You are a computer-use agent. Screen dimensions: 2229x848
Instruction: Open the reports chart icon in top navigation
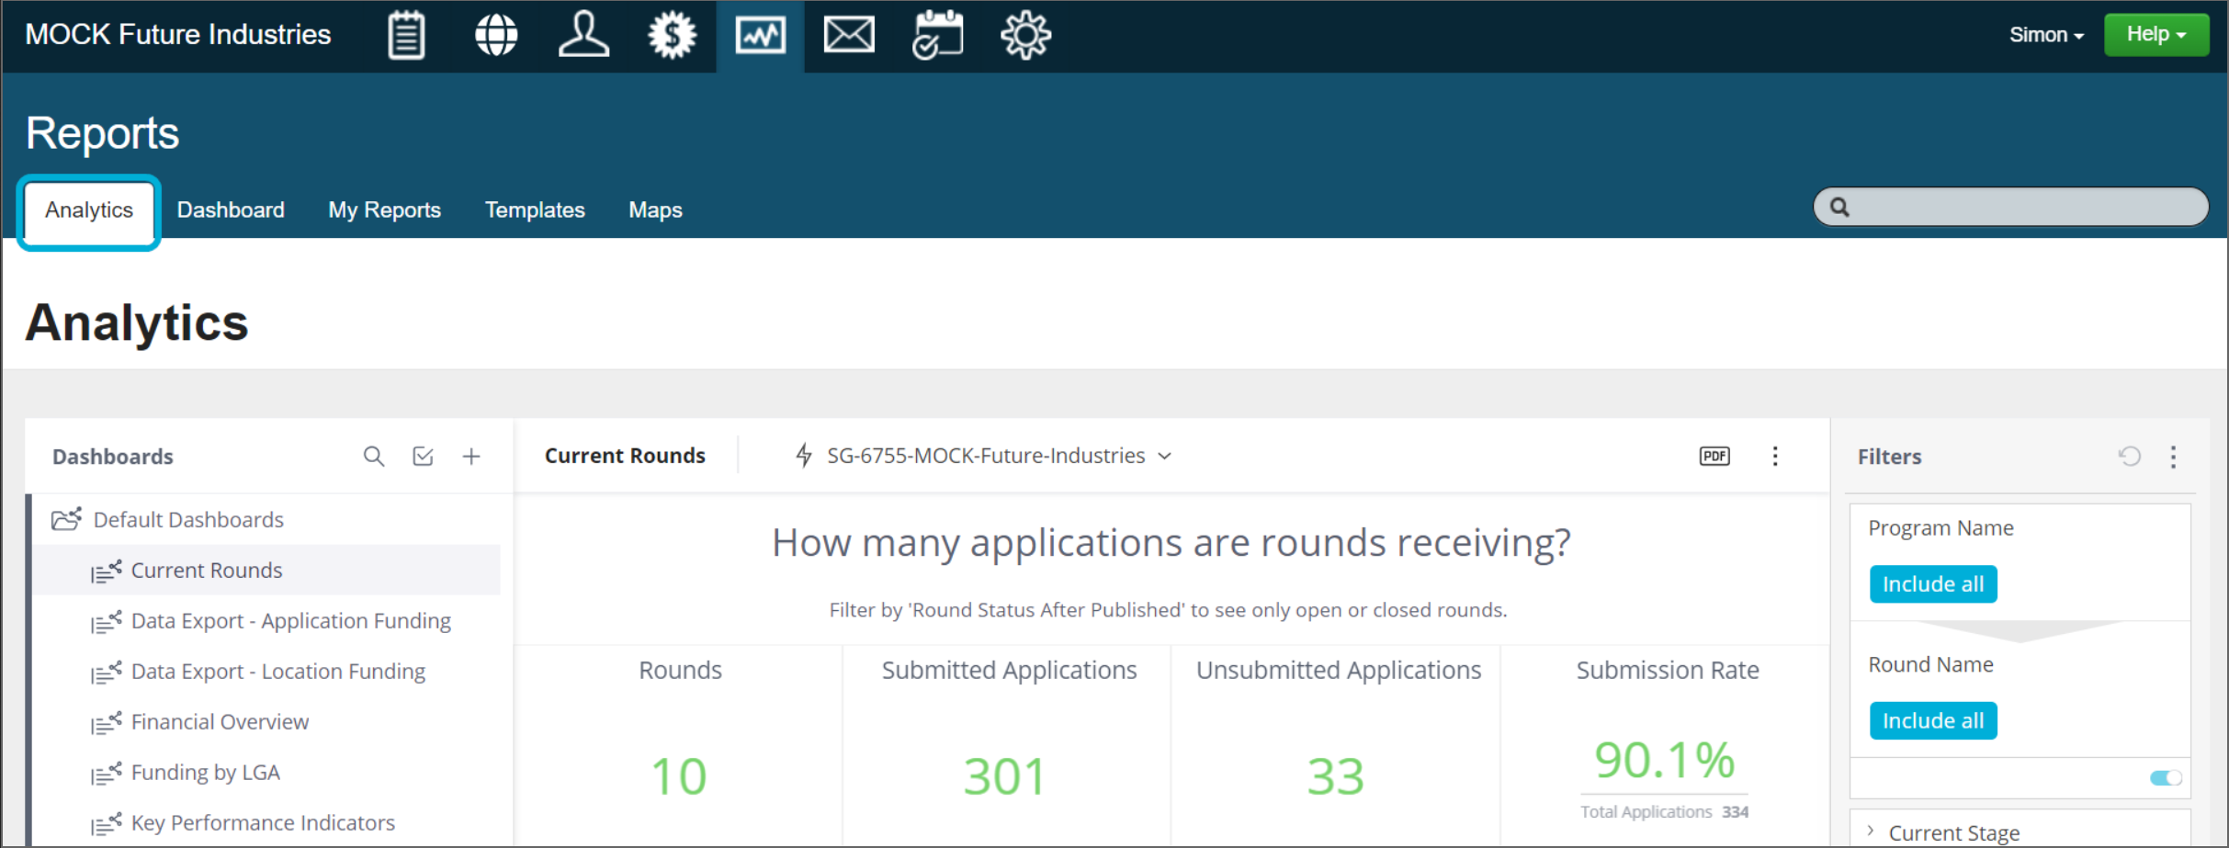click(760, 36)
